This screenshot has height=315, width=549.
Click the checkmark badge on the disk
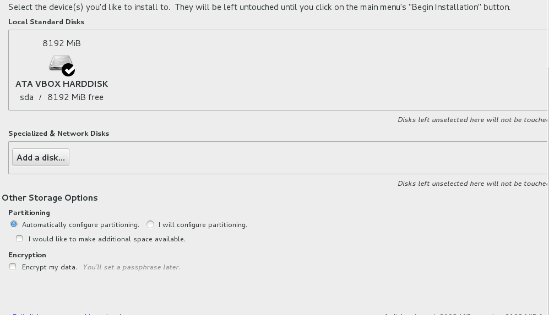point(68,70)
